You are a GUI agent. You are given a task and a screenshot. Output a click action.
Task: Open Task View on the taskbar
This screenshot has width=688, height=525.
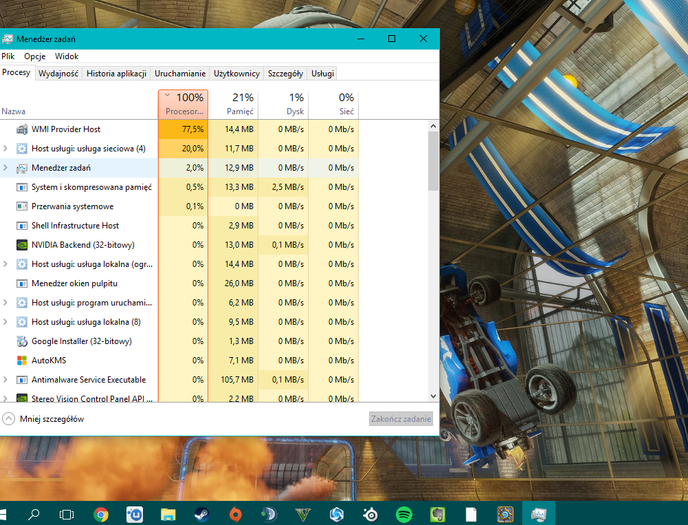click(67, 514)
